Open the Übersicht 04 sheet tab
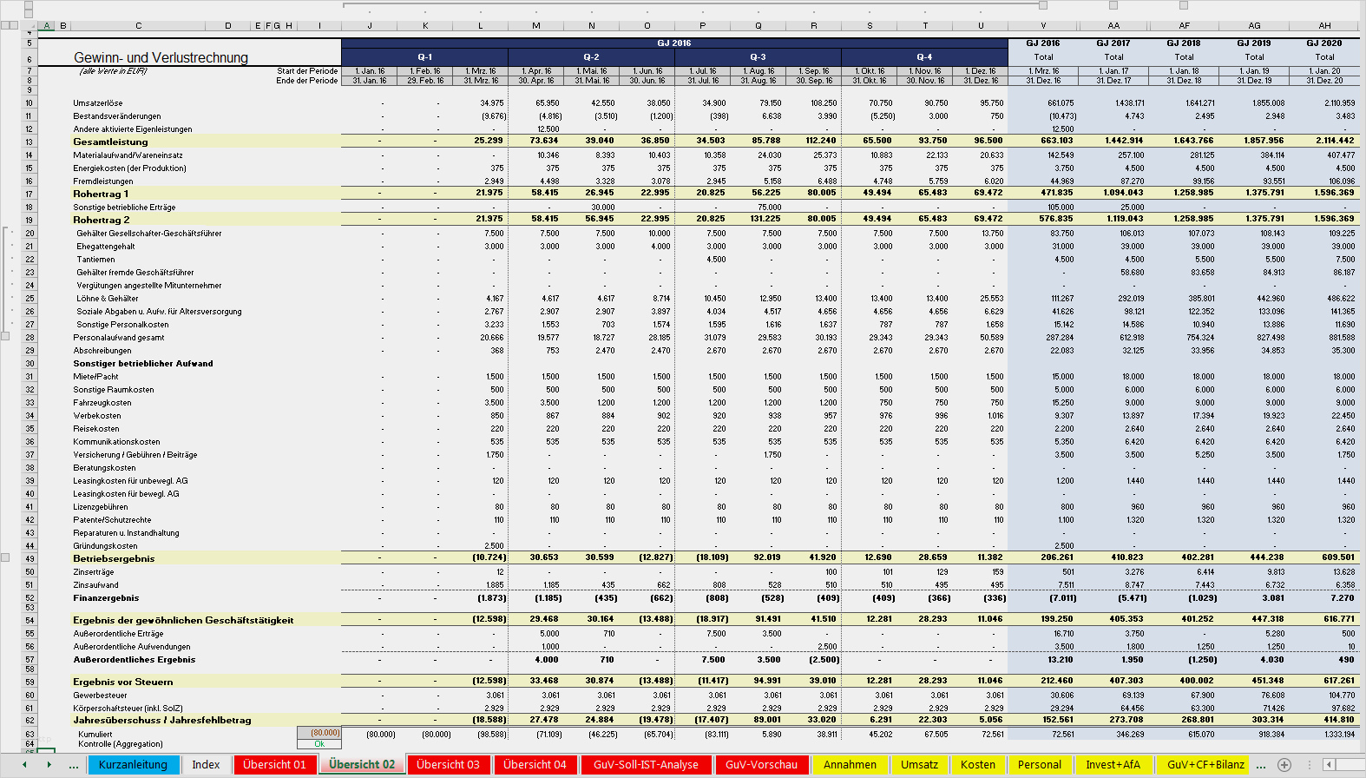The image size is (1366, 778). [x=535, y=765]
